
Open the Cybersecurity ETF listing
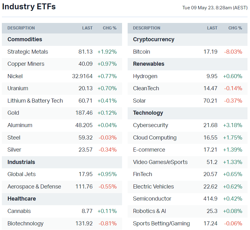click(151, 125)
